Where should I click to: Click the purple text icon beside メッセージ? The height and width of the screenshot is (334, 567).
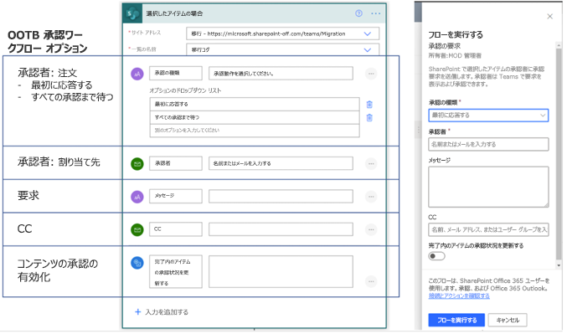(x=137, y=197)
